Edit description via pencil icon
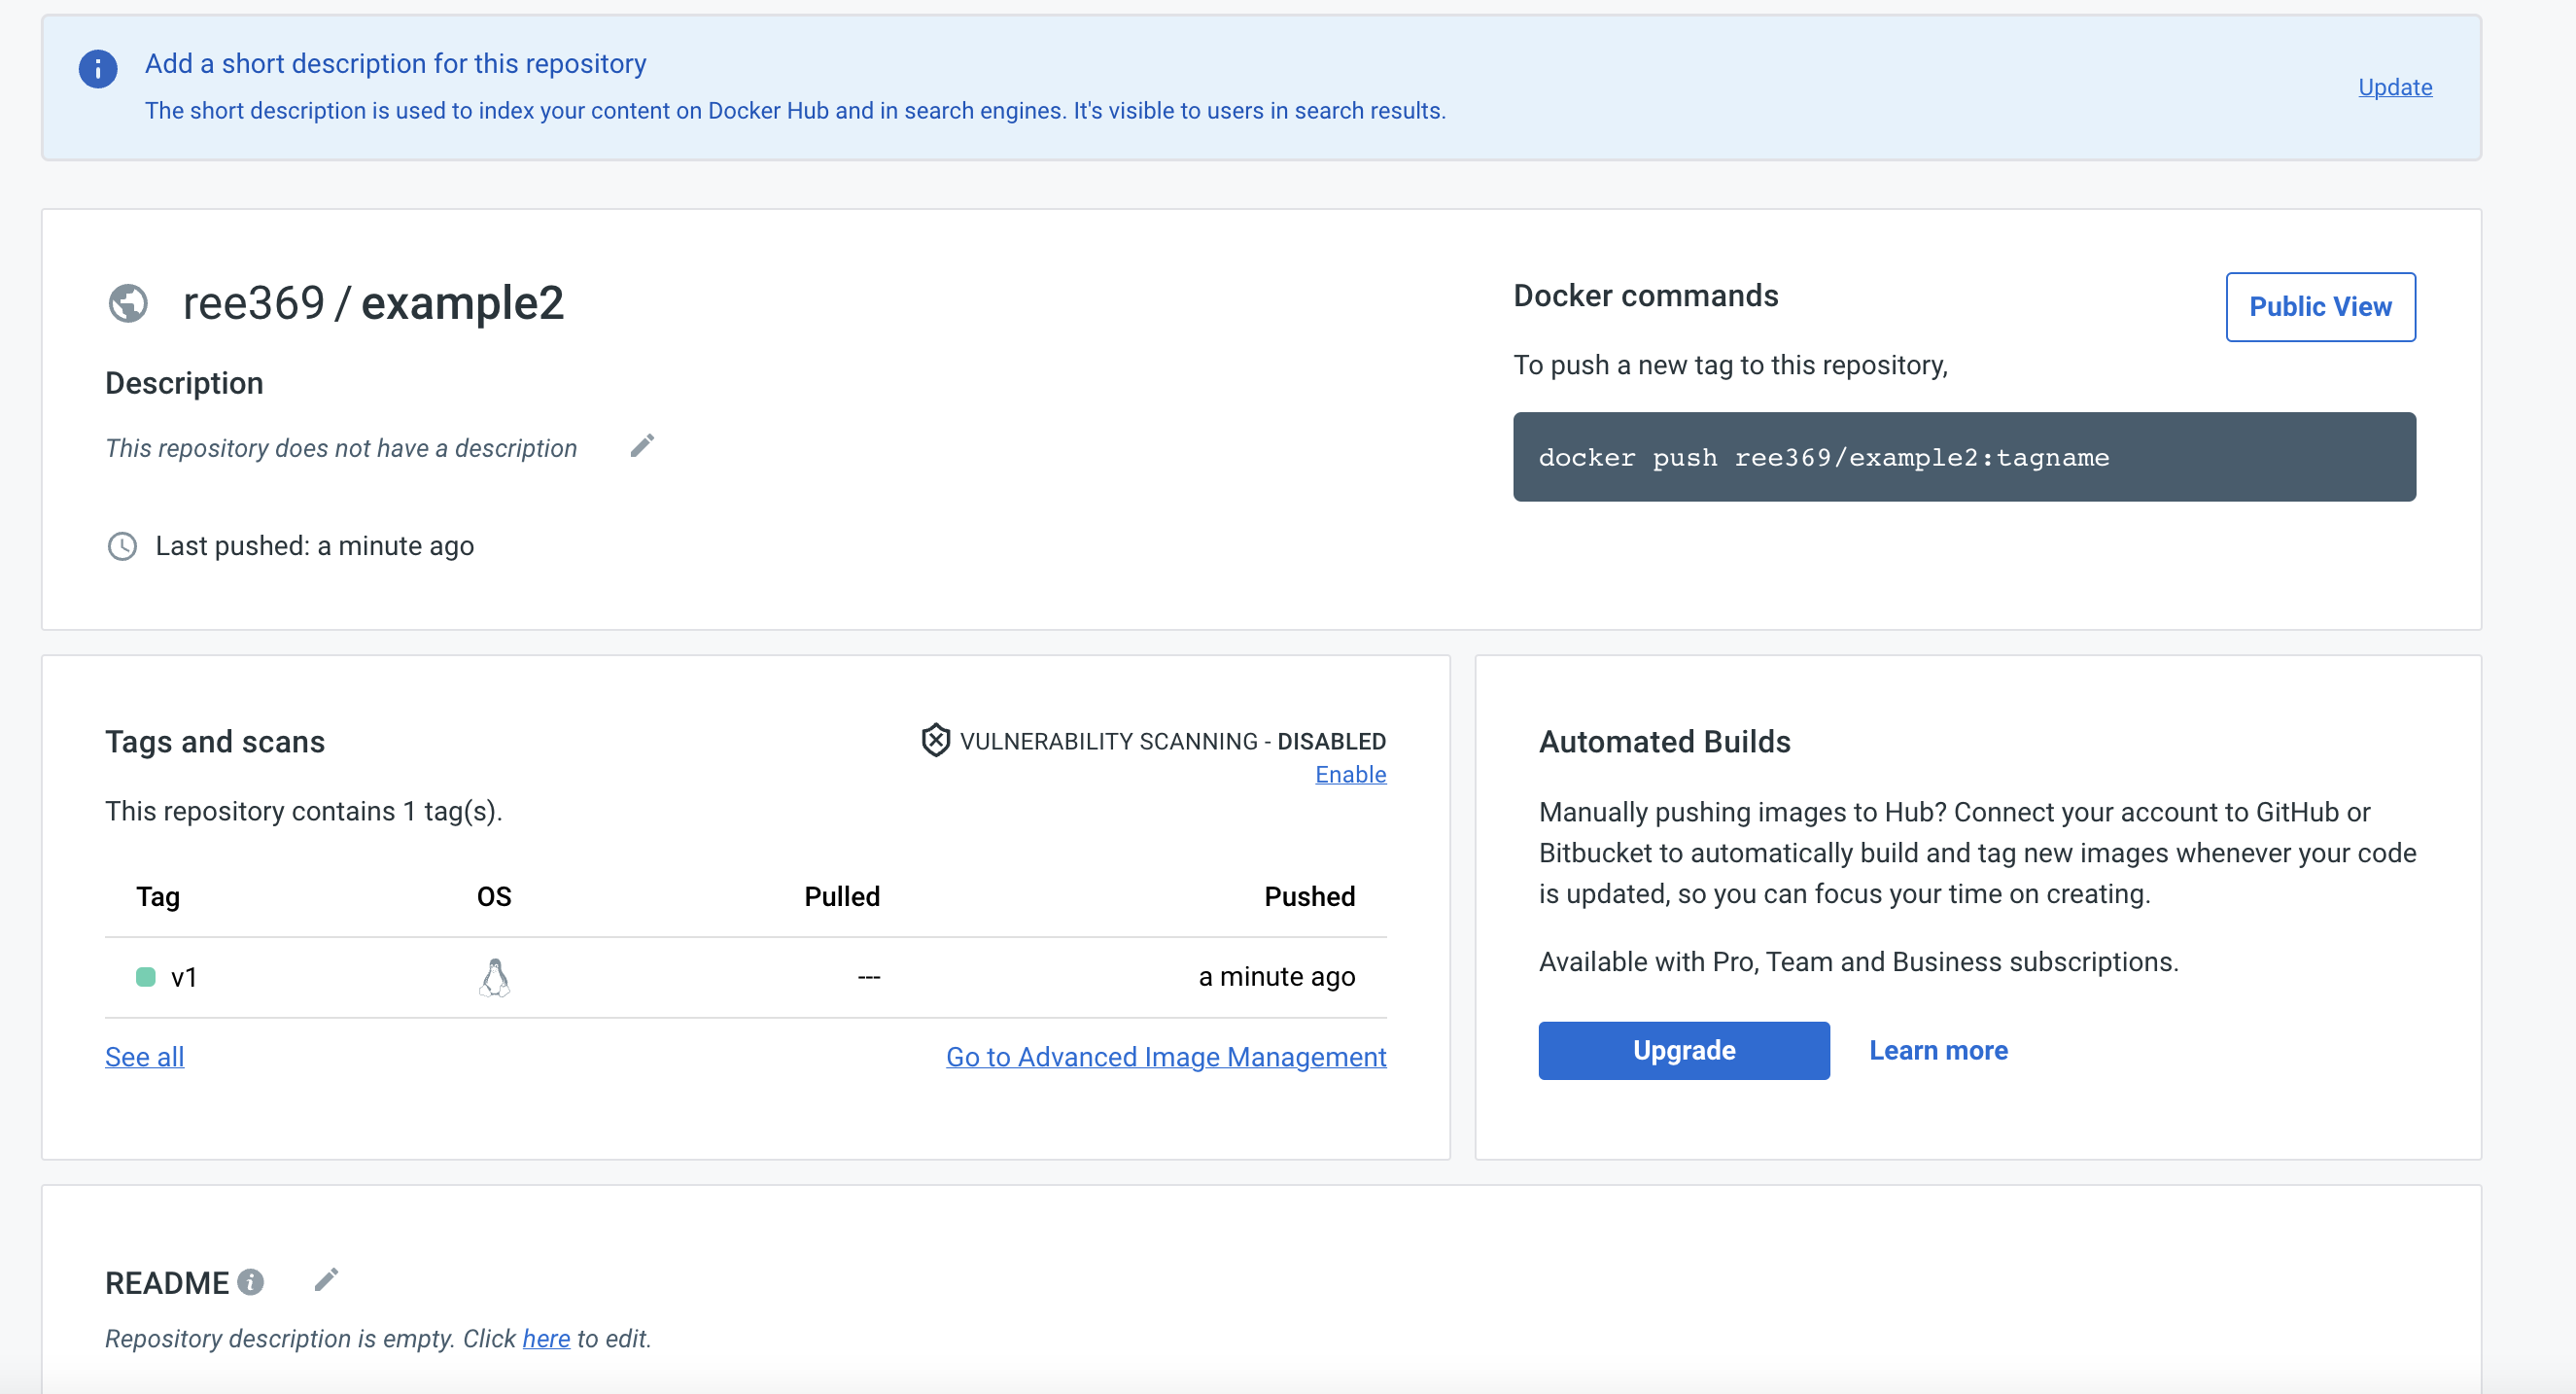The width and height of the screenshot is (2576, 1394). pyautogui.click(x=642, y=446)
